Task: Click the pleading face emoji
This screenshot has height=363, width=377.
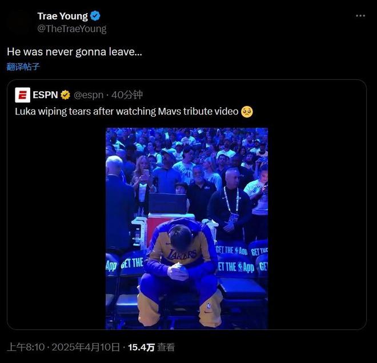Action: [x=247, y=112]
